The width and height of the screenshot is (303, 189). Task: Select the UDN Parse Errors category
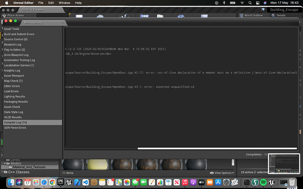click(32, 128)
